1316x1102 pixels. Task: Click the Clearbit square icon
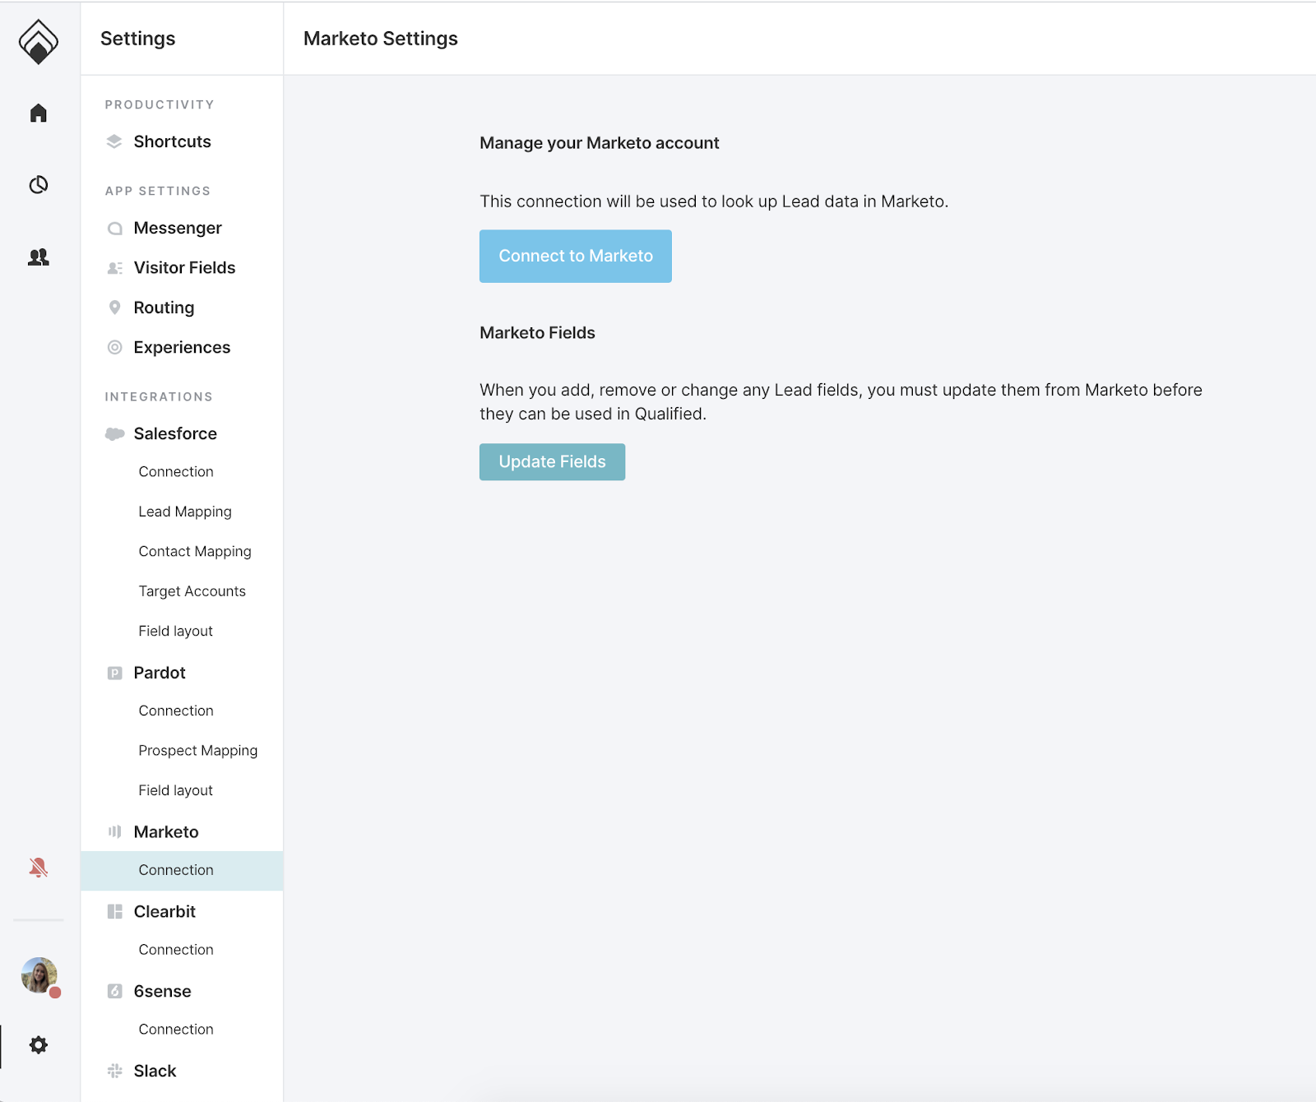[115, 911]
